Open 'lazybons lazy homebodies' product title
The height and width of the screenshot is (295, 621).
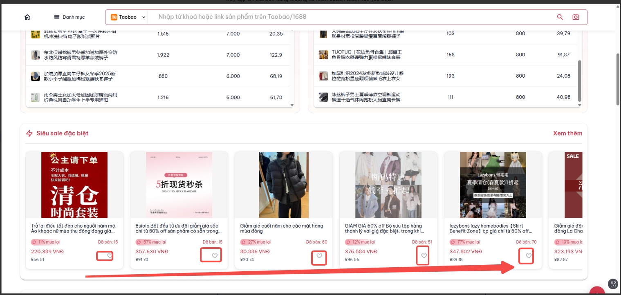pos(491,228)
